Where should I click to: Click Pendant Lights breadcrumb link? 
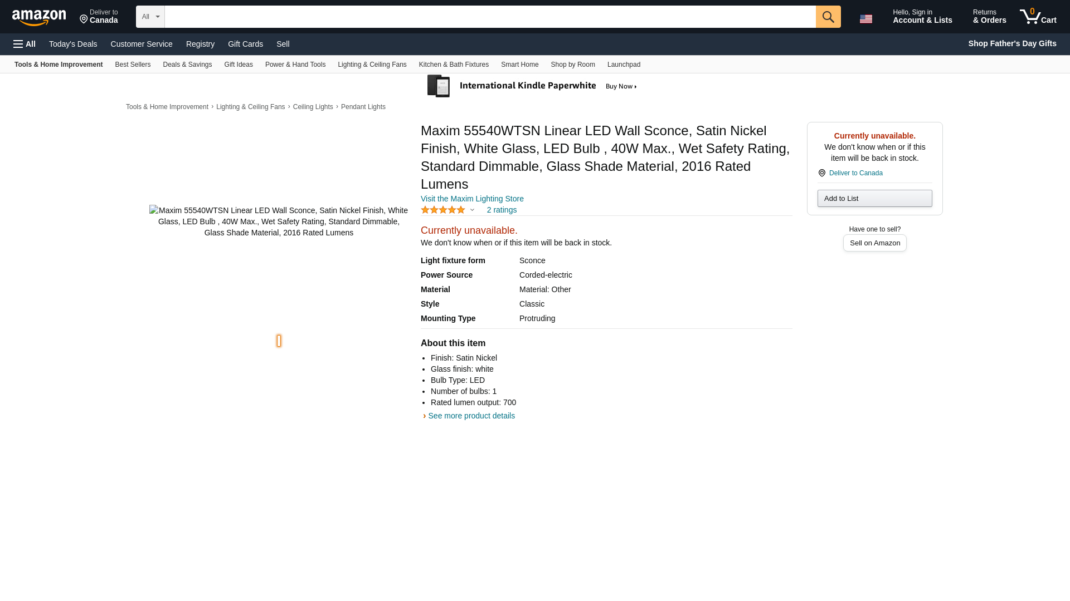pos(363,107)
